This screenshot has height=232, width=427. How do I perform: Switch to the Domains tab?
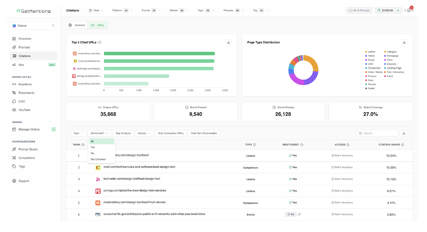[x=77, y=25]
